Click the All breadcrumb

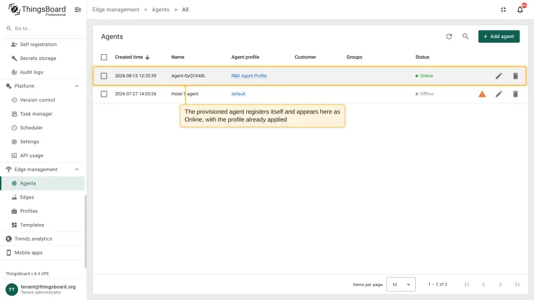point(185,9)
